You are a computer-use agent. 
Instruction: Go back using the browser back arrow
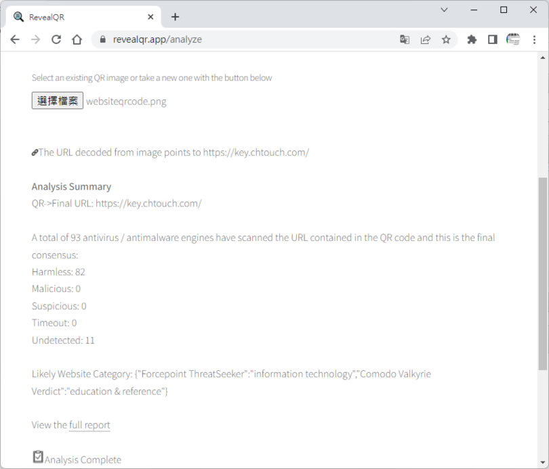[15, 39]
